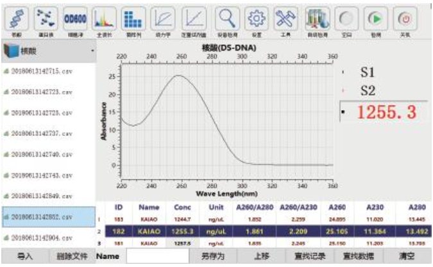
Task: Expand the nucleic acid type dropdown
Action: tap(92, 50)
